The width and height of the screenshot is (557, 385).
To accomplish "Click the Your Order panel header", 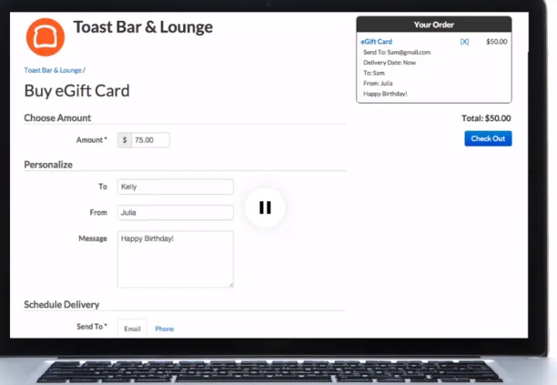I will coord(434,25).
